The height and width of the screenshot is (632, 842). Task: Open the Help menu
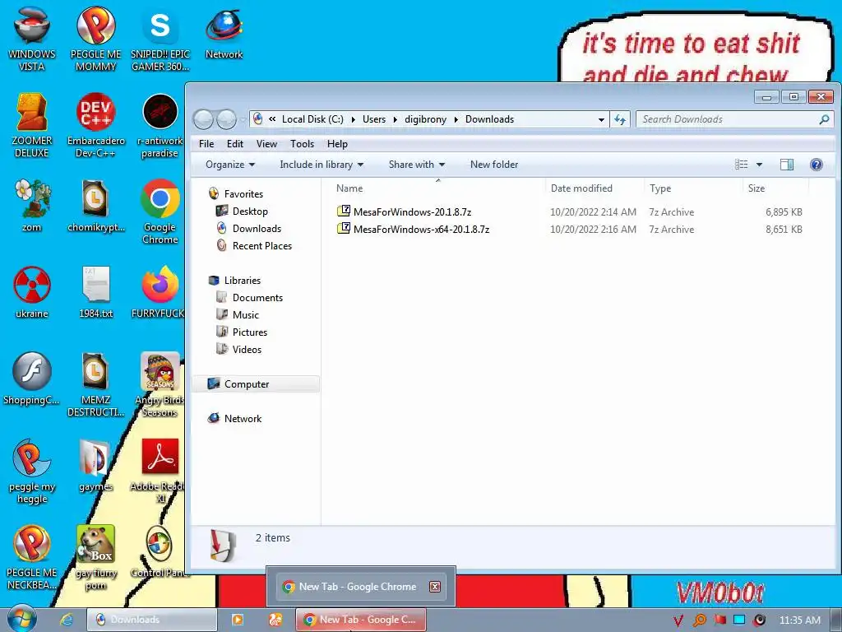[x=337, y=144]
